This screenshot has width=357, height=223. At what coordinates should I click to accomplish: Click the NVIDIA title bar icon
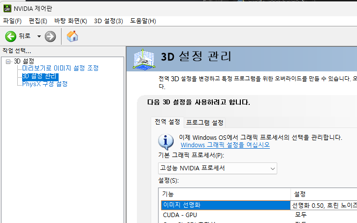[7, 9]
